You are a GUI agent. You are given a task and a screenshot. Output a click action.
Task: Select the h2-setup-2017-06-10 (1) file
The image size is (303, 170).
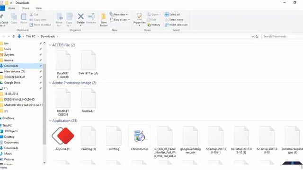[x=216, y=140]
